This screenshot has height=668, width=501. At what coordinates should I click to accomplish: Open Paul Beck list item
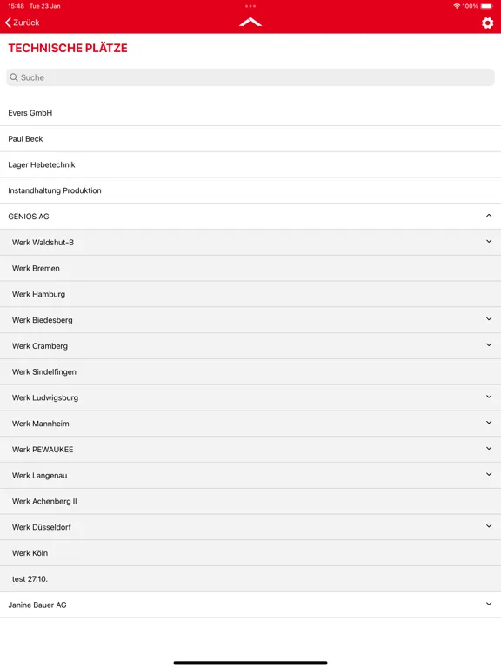[x=250, y=139]
